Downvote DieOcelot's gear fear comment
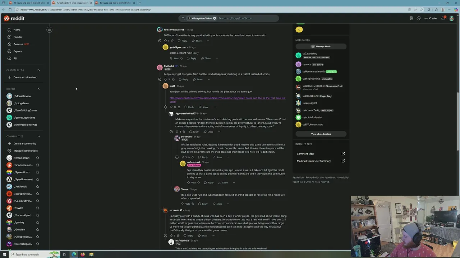This screenshot has height=258, width=460. (x=173, y=80)
